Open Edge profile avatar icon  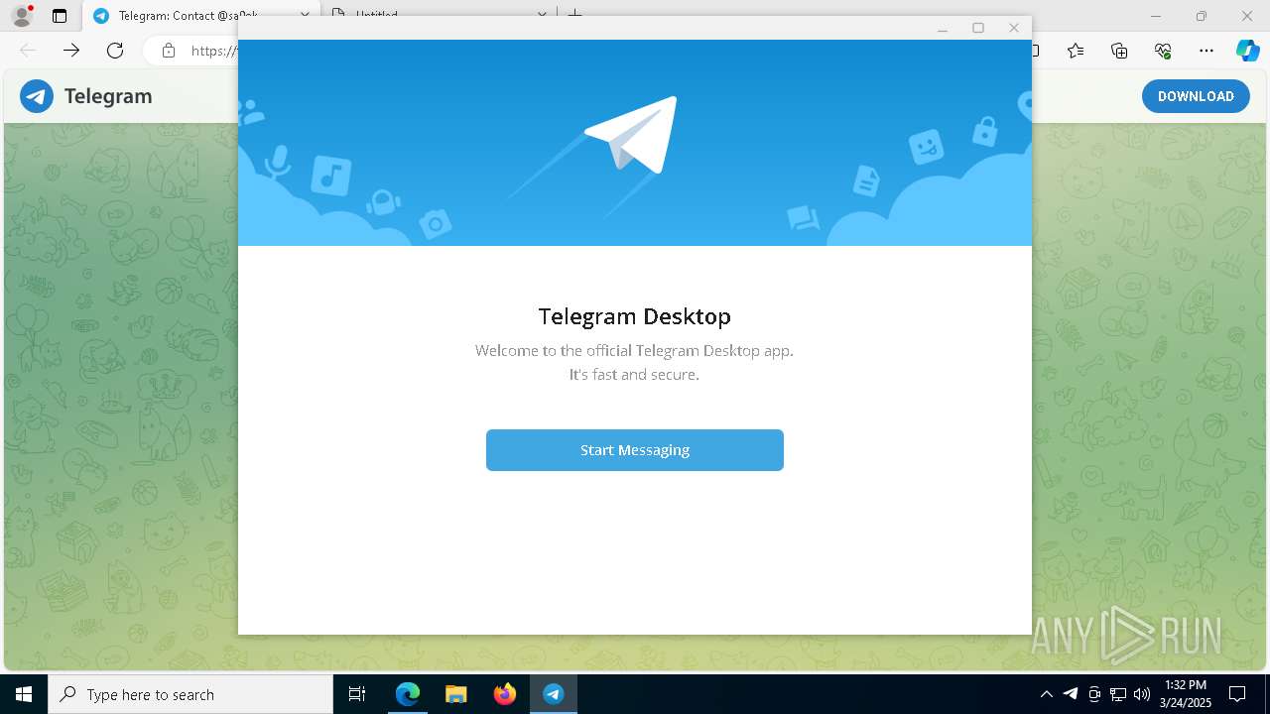22,16
